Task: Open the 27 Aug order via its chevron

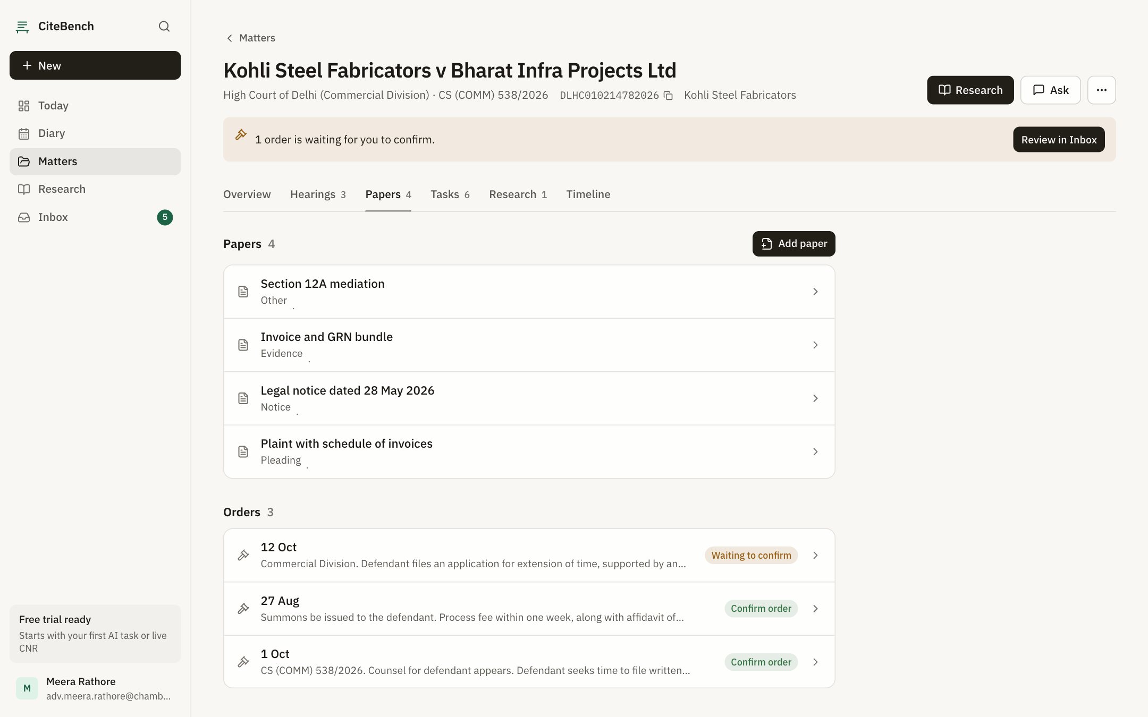Action: coord(815,609)
